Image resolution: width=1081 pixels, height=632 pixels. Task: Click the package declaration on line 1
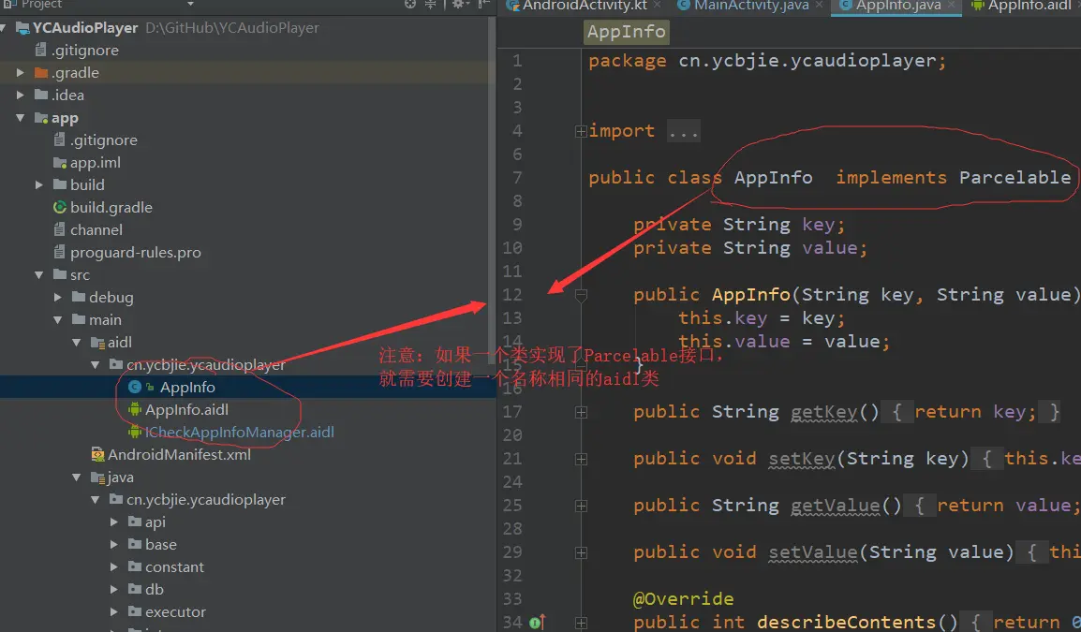pos(766,61)
